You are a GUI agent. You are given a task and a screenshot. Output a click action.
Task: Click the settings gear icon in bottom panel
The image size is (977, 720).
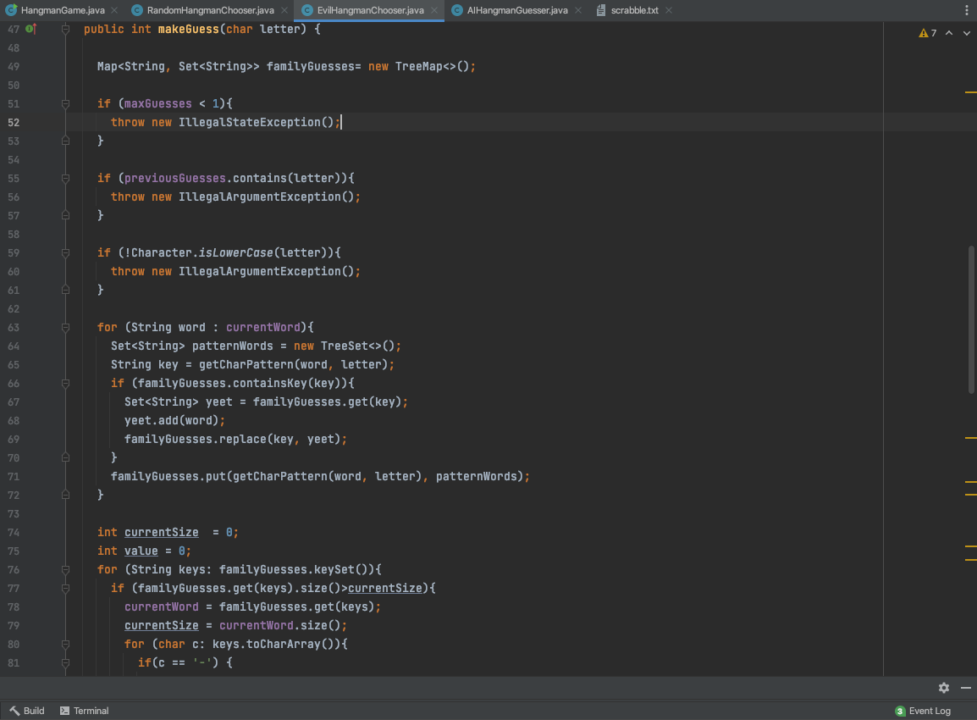pos(944,688)
